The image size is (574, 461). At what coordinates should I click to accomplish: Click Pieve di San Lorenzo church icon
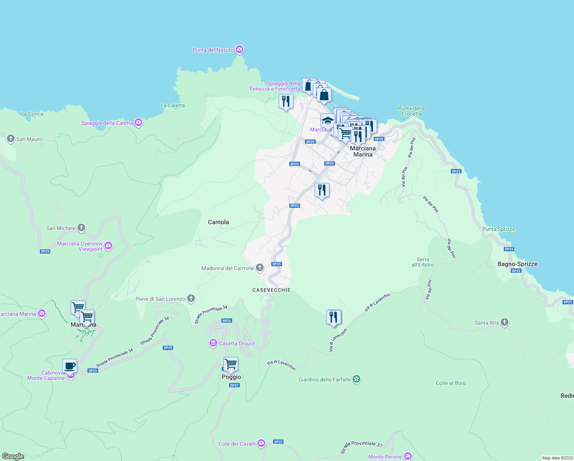point(191,298)
